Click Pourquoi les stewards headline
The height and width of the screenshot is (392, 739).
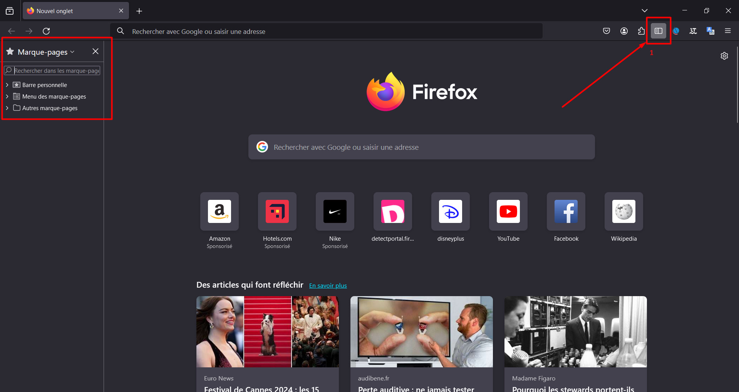click(573, 389)
